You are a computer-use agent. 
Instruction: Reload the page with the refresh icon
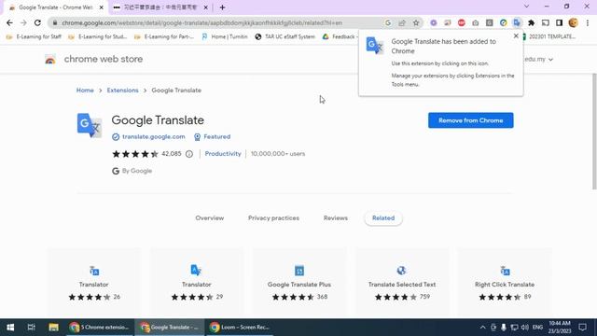tap(37, 22)
